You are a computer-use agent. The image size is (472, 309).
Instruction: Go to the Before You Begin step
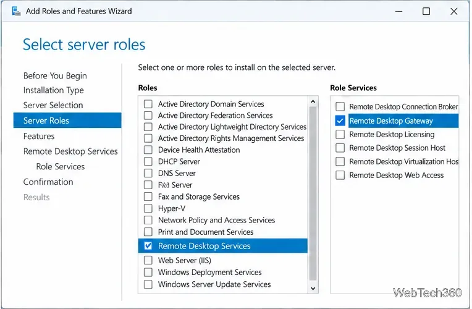[x=55, y=75]
